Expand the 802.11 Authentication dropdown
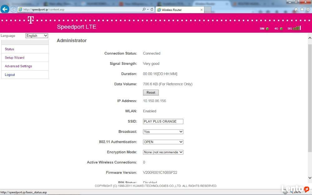Viewport: 312px width, 195px height. point(163,142)
